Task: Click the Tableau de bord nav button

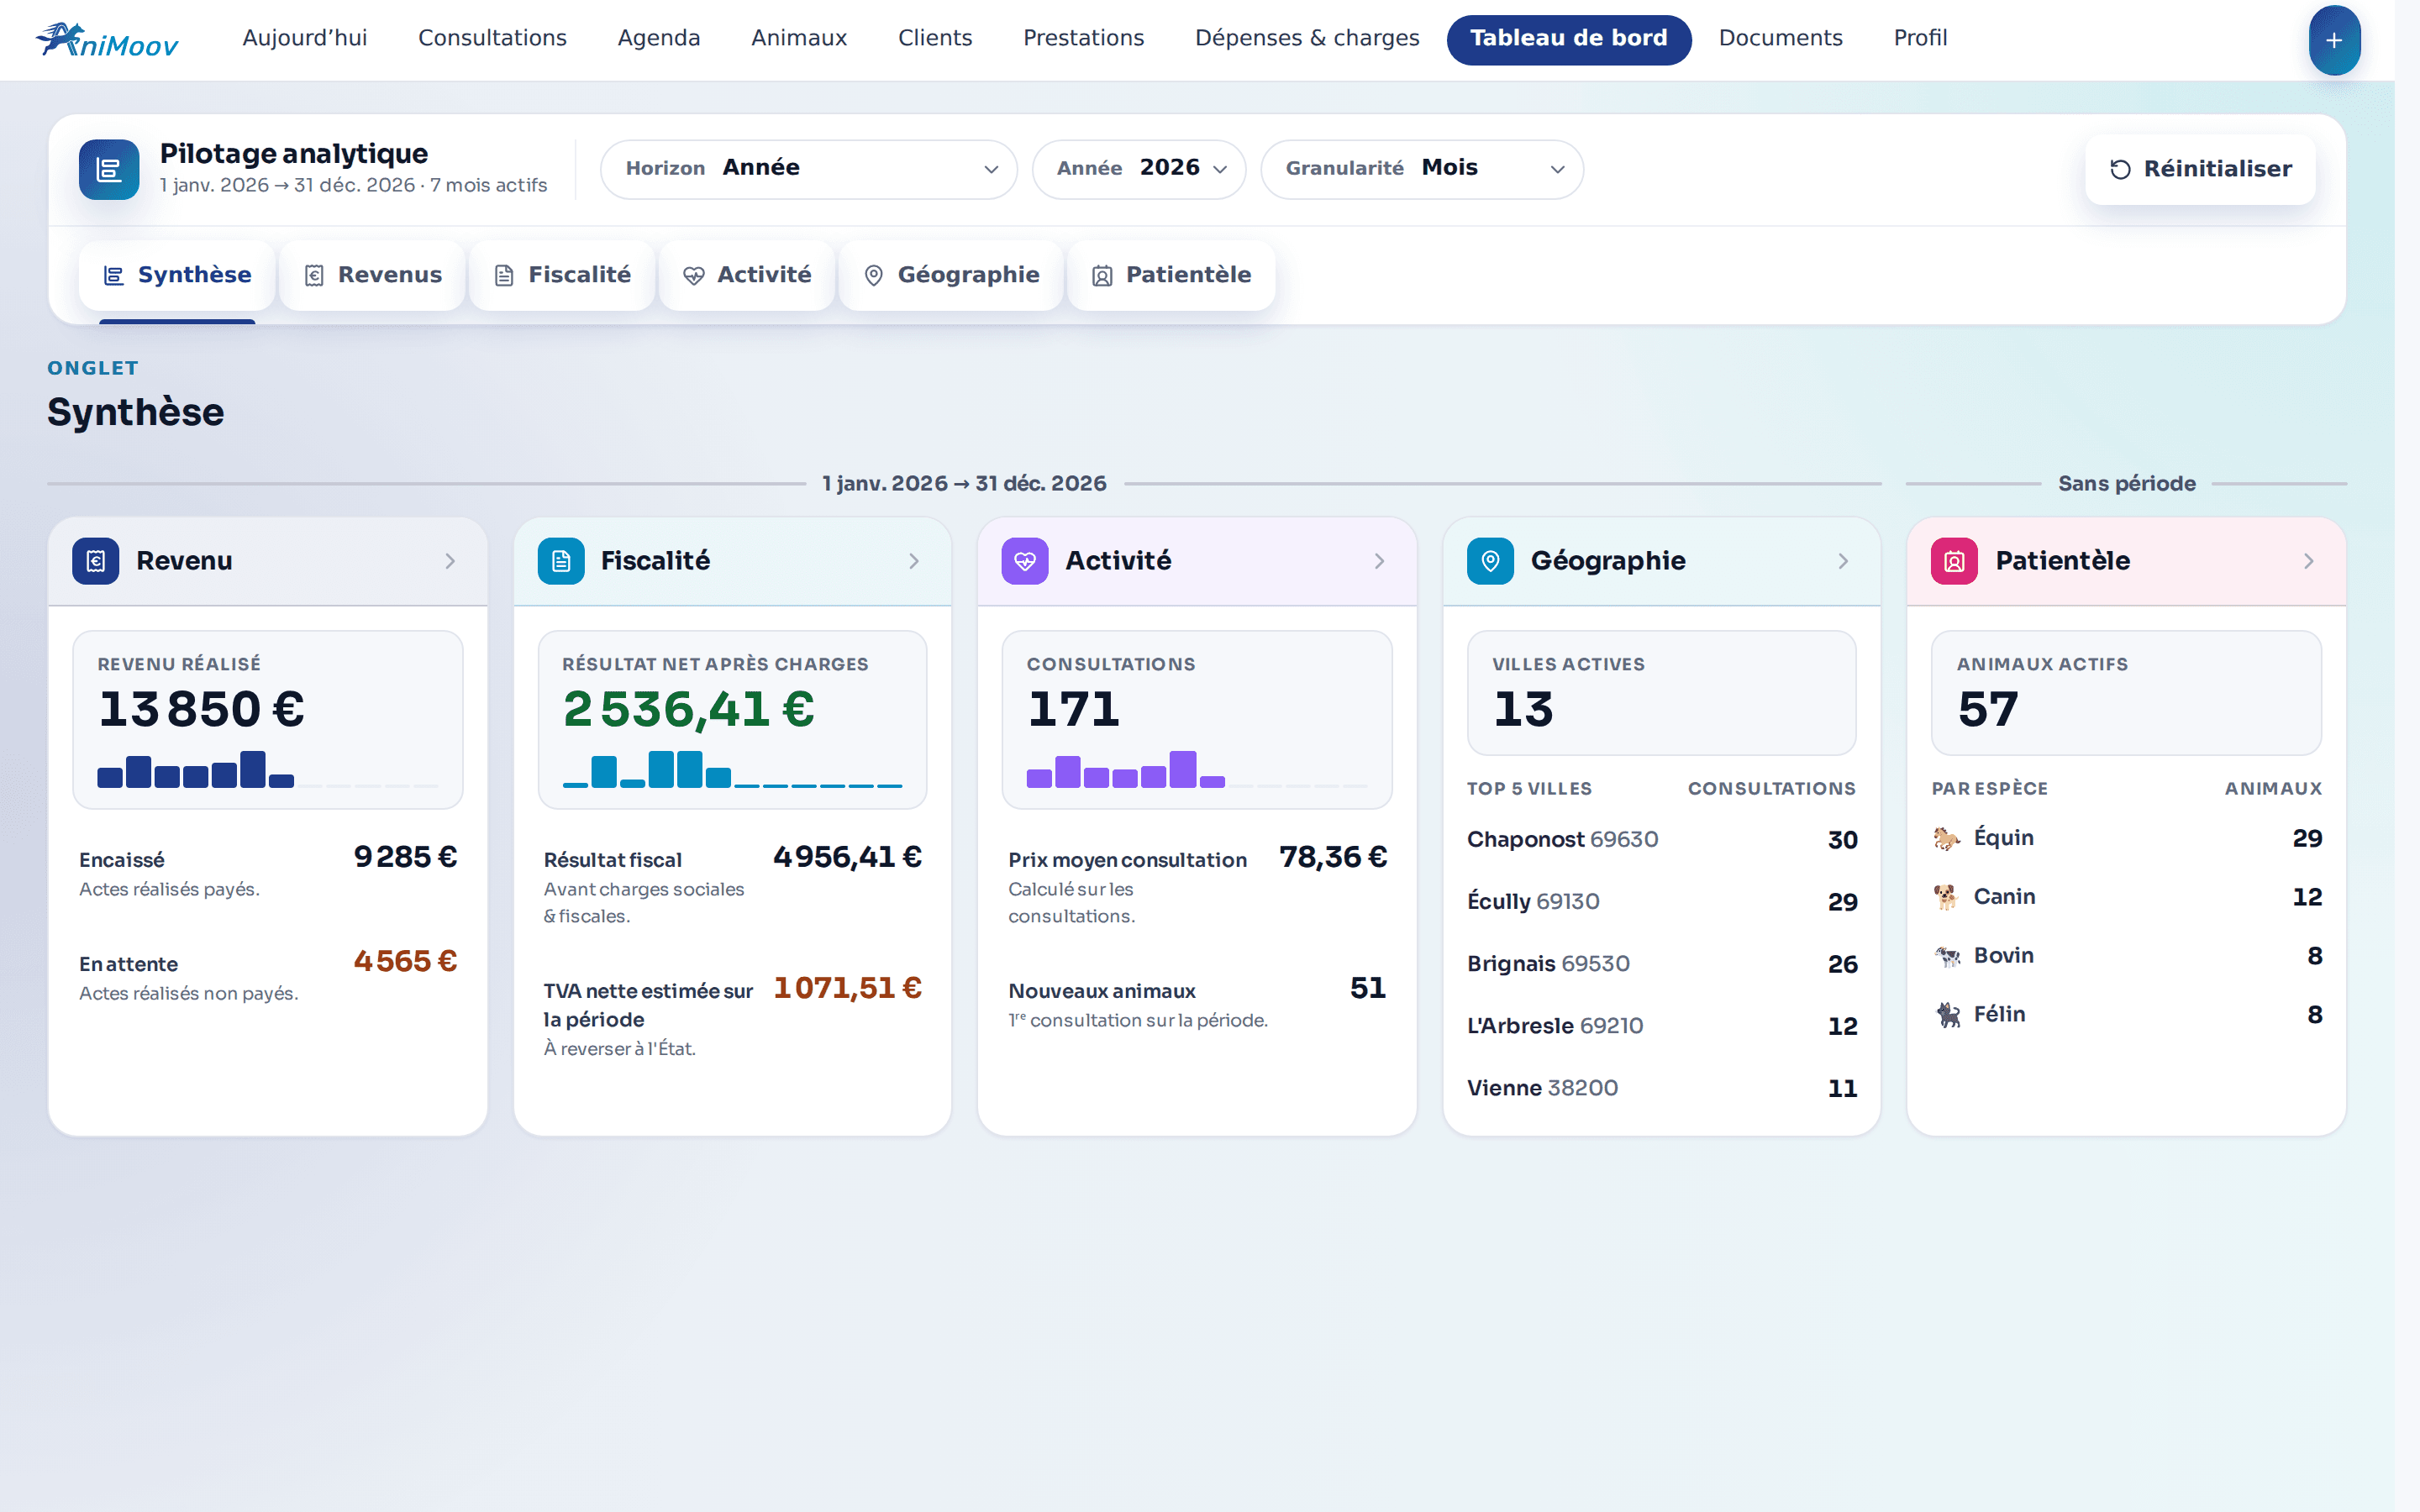Action: (1568, 40)
